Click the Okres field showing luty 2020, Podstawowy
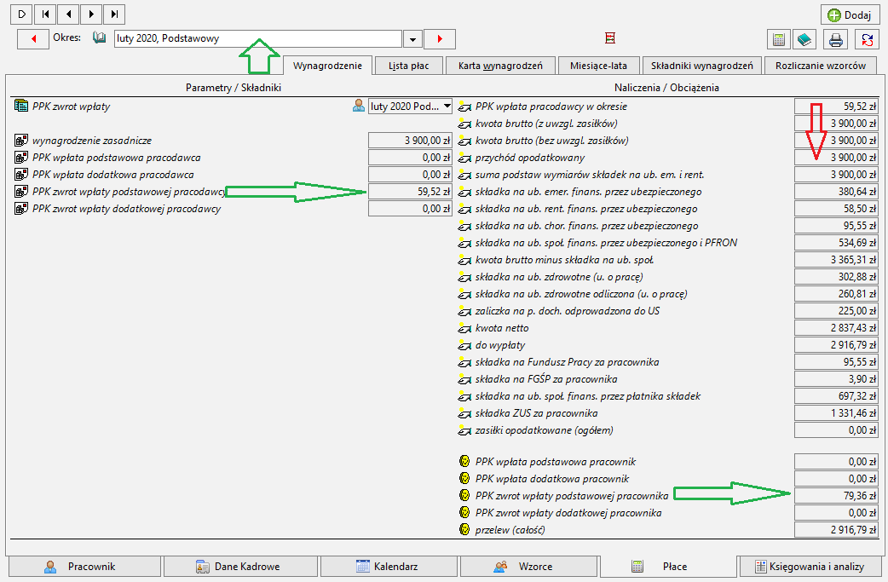The width and height of the screenshot is (888, 582). coord(257,38)
